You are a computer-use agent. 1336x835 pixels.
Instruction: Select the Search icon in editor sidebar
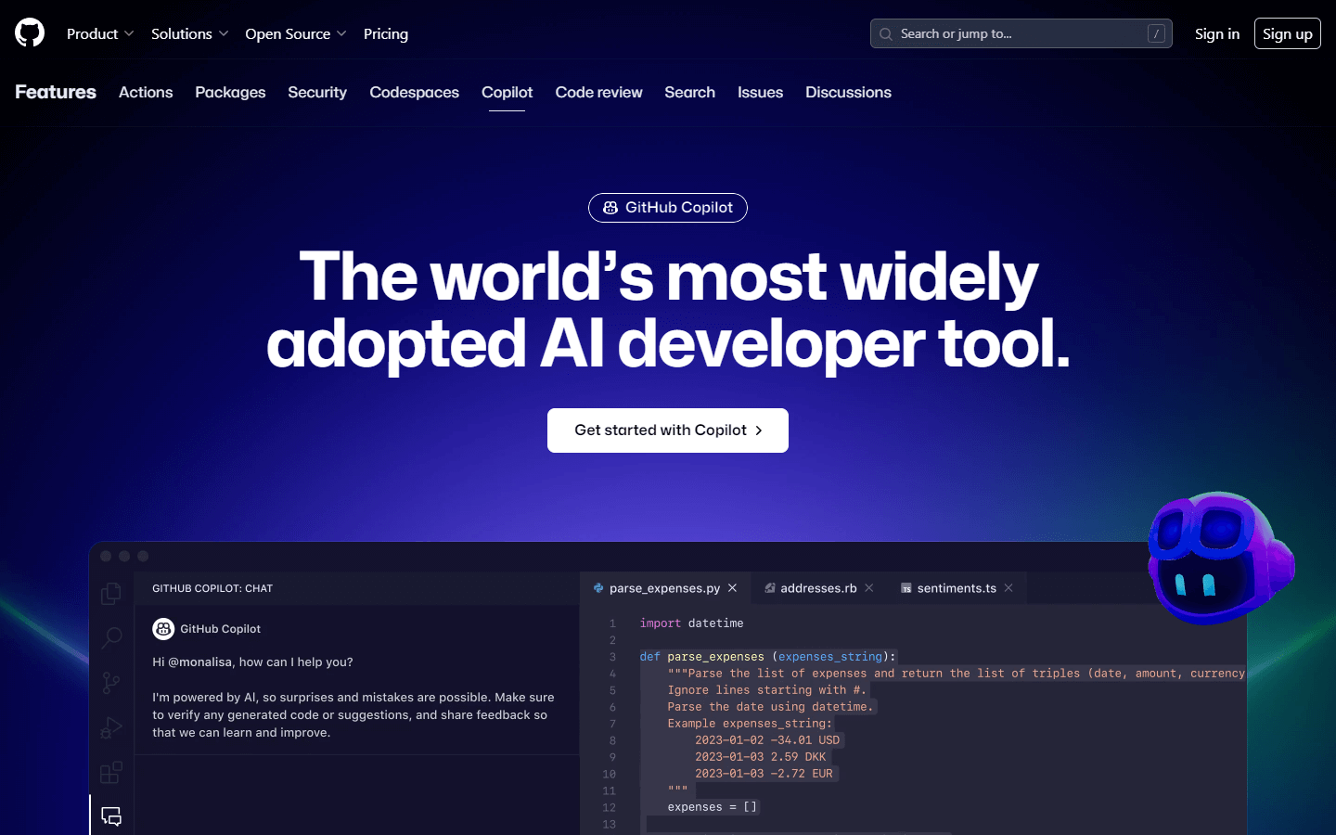111,637
